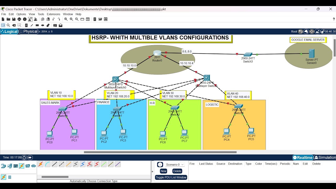Select the Draw Ellipse tool

(x=43, y=25)
